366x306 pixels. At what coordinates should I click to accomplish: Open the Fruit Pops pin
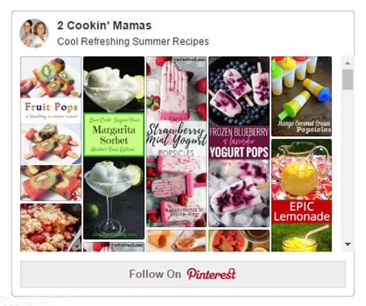pos(51,128)
